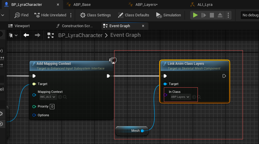This screenshot has width=259, height=144.
Task: Navigate back in graph history
Action: (26, 35)
